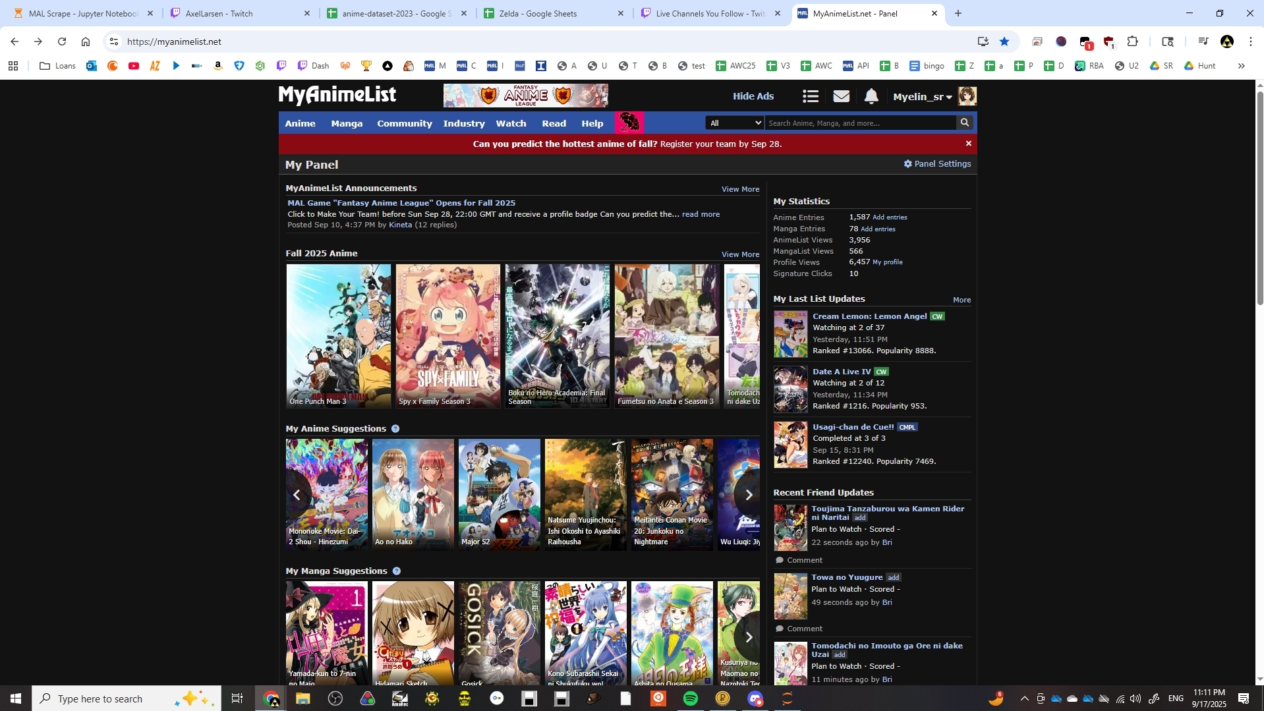The height and width of the screenshot is (711, 1264).
Task: Click the pink umbrella nav icon
Action: click(x=629, y=123)
